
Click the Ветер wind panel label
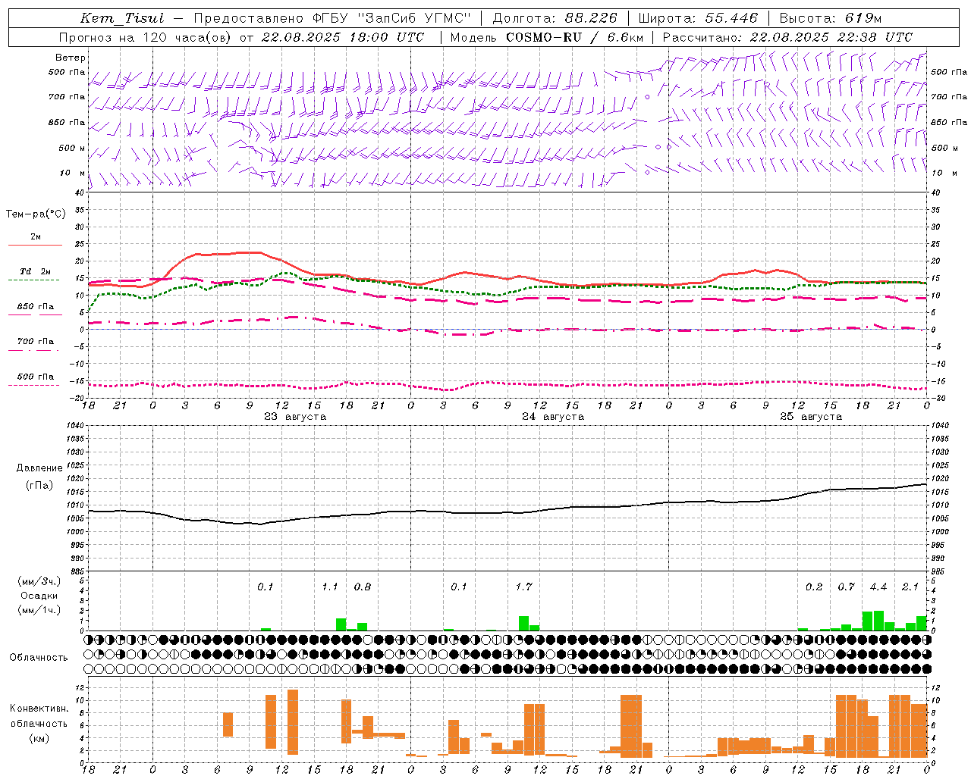(x=71, y=58)
